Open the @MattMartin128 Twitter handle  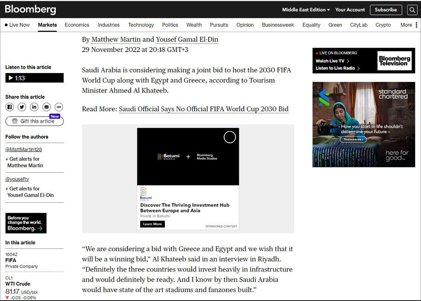pyautogui.click(x=23, y=149)
